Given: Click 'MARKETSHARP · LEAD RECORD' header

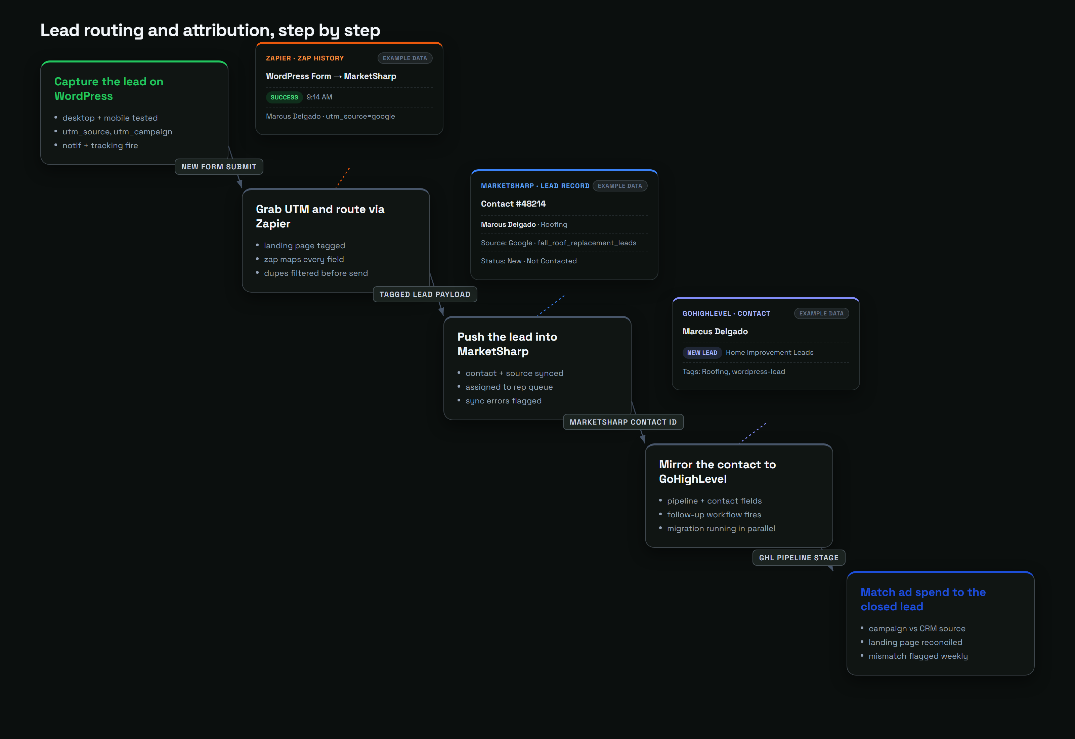Looking at the screenshot, I should 535,186.
